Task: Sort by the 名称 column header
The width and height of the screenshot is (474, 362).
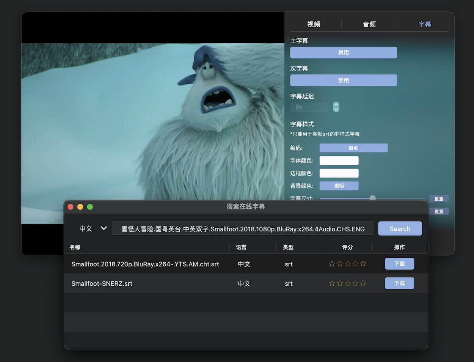Action: [x=75, y=247]
